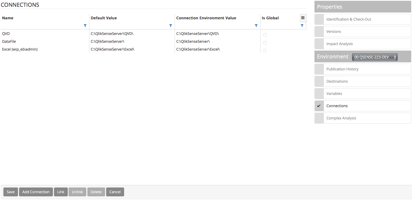Check Is Global for Excel (wip_ebiadmin)

pos(265,51)
